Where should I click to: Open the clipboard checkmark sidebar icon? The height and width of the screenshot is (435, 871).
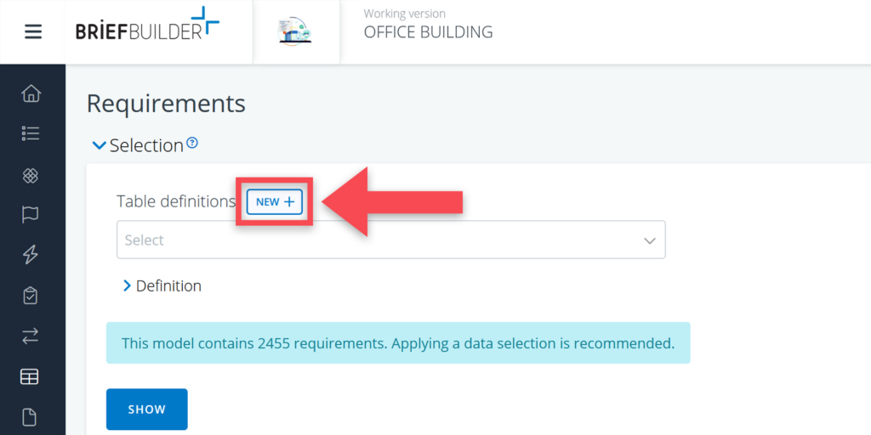(x=31, y=296)
